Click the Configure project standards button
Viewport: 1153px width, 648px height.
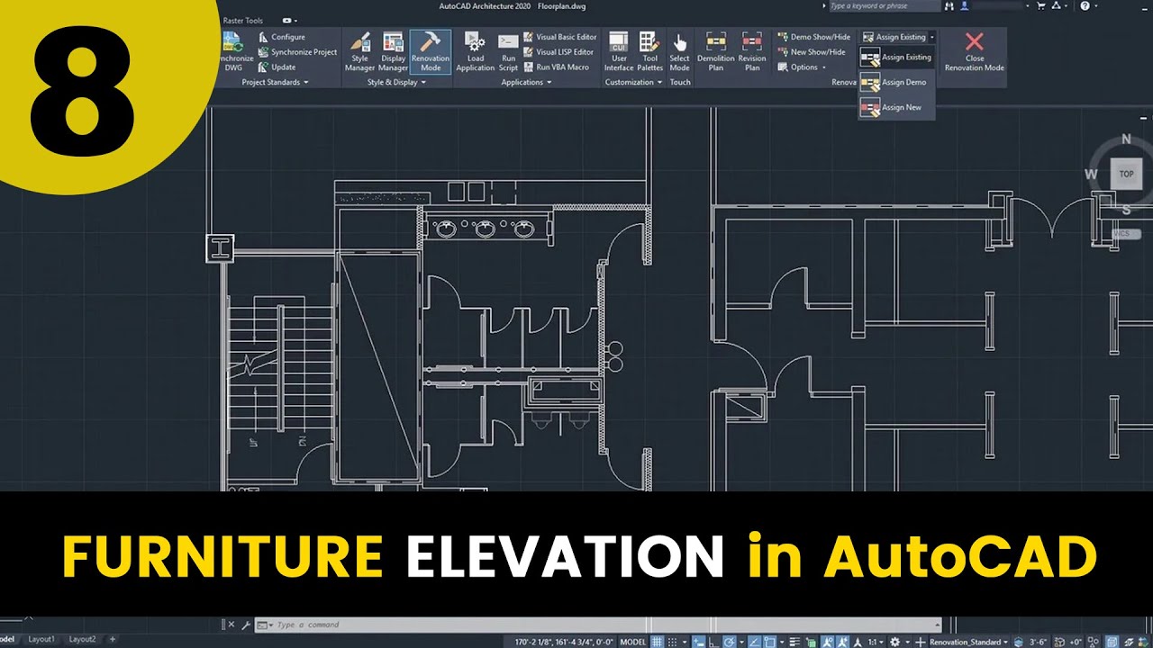pyautogui.click(x=281, y=37)
